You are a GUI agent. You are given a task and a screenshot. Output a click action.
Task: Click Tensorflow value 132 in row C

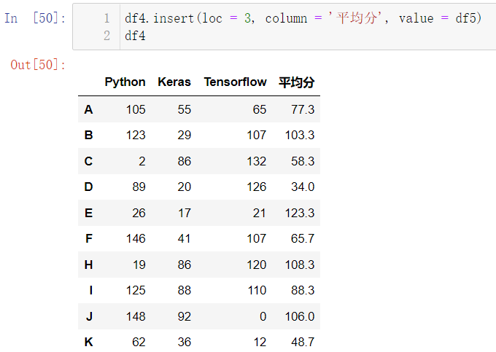pos(257,161)
